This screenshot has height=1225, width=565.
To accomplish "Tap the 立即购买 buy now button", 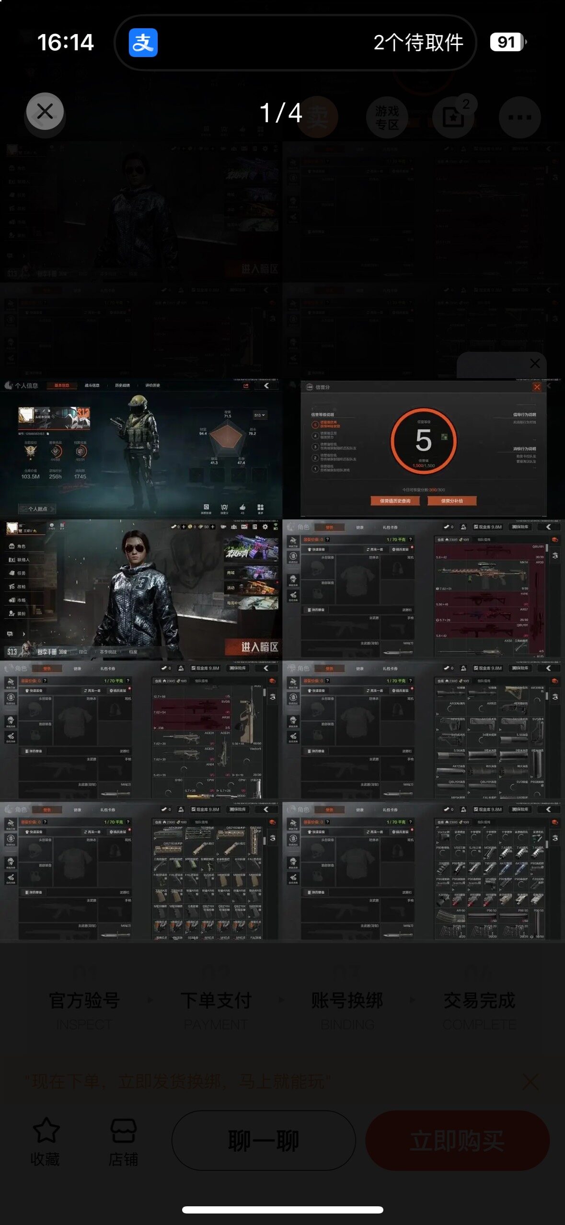I will coord(457,1141).
